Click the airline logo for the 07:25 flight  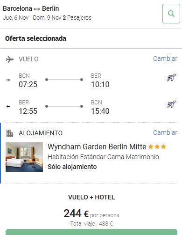[172, 78]
